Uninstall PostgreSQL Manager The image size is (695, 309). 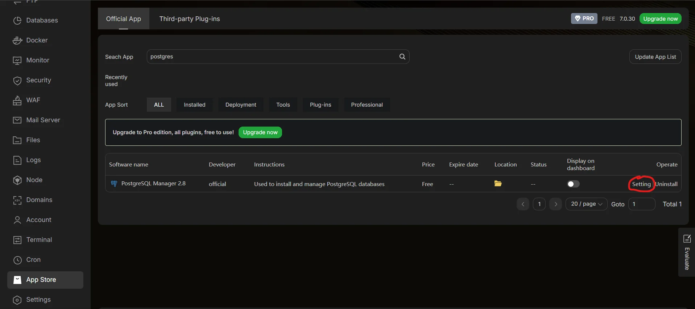[x=667, y=184]
